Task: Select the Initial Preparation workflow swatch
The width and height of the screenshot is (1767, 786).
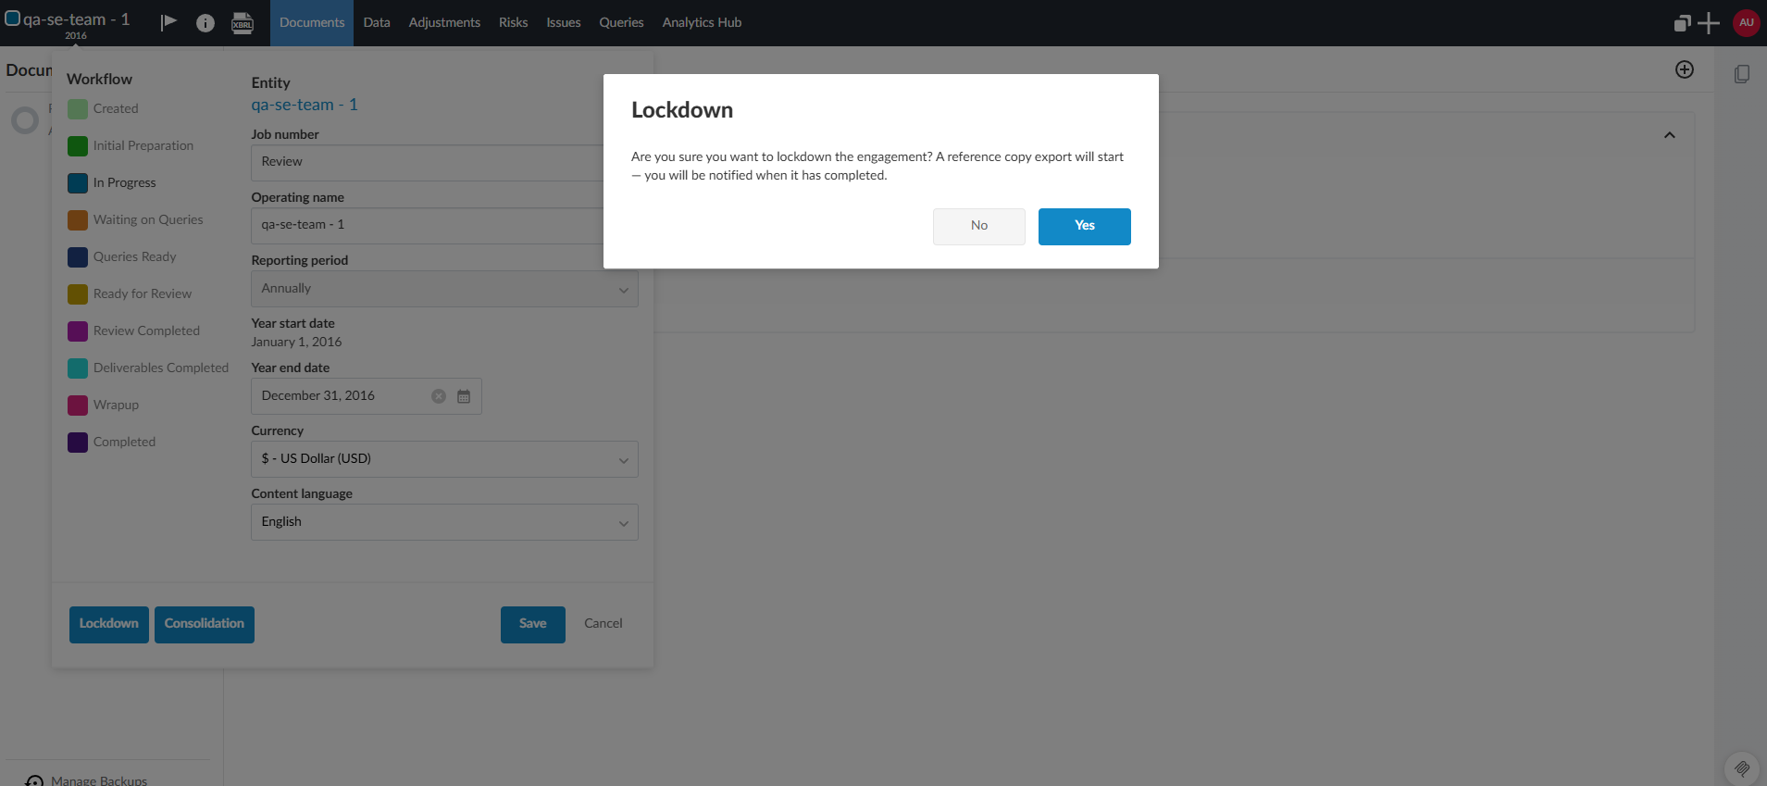Action: pos(78,146)
